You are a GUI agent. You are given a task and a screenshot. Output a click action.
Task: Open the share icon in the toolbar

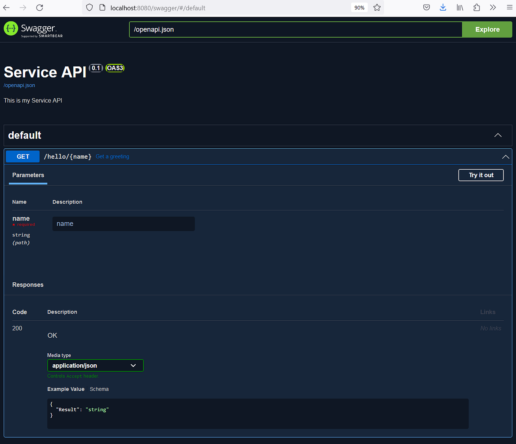click(476, 7)
